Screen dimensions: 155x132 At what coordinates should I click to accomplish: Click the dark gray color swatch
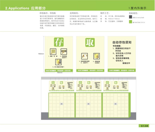130,17
